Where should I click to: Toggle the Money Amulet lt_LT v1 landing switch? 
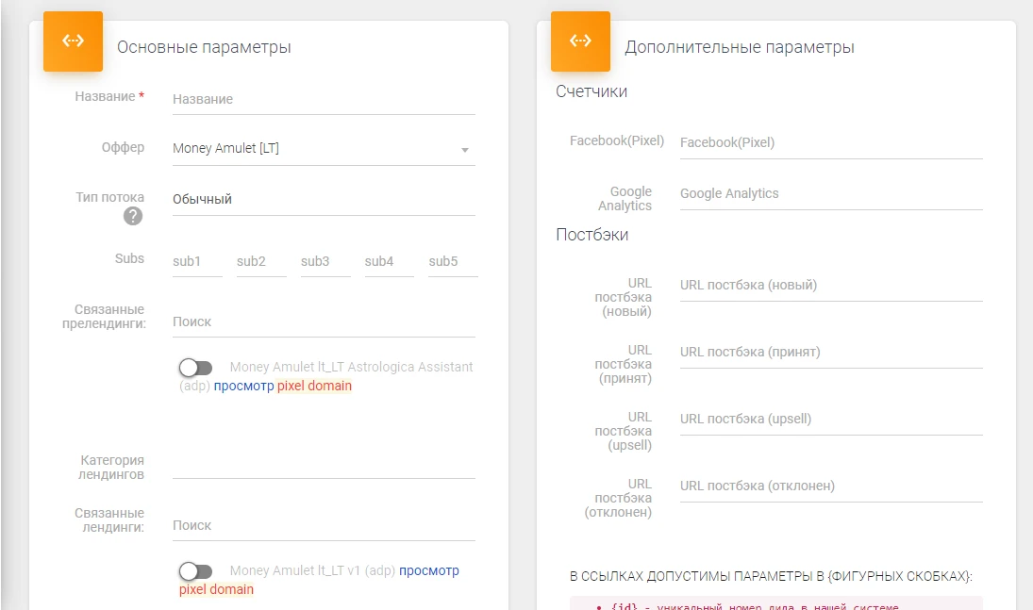pyautogui.click(x=195, y=570)
